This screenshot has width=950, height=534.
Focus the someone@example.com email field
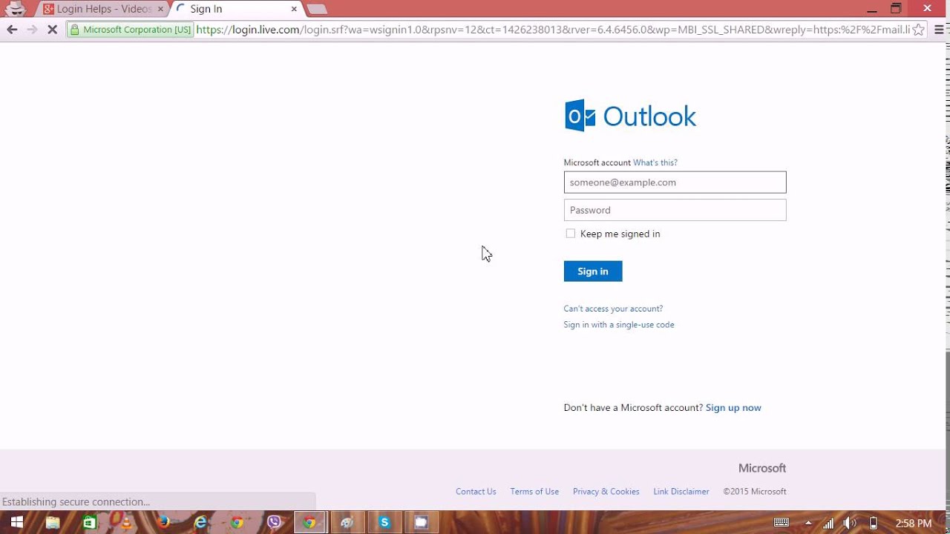pyautogui.click(x=675, y=182)
